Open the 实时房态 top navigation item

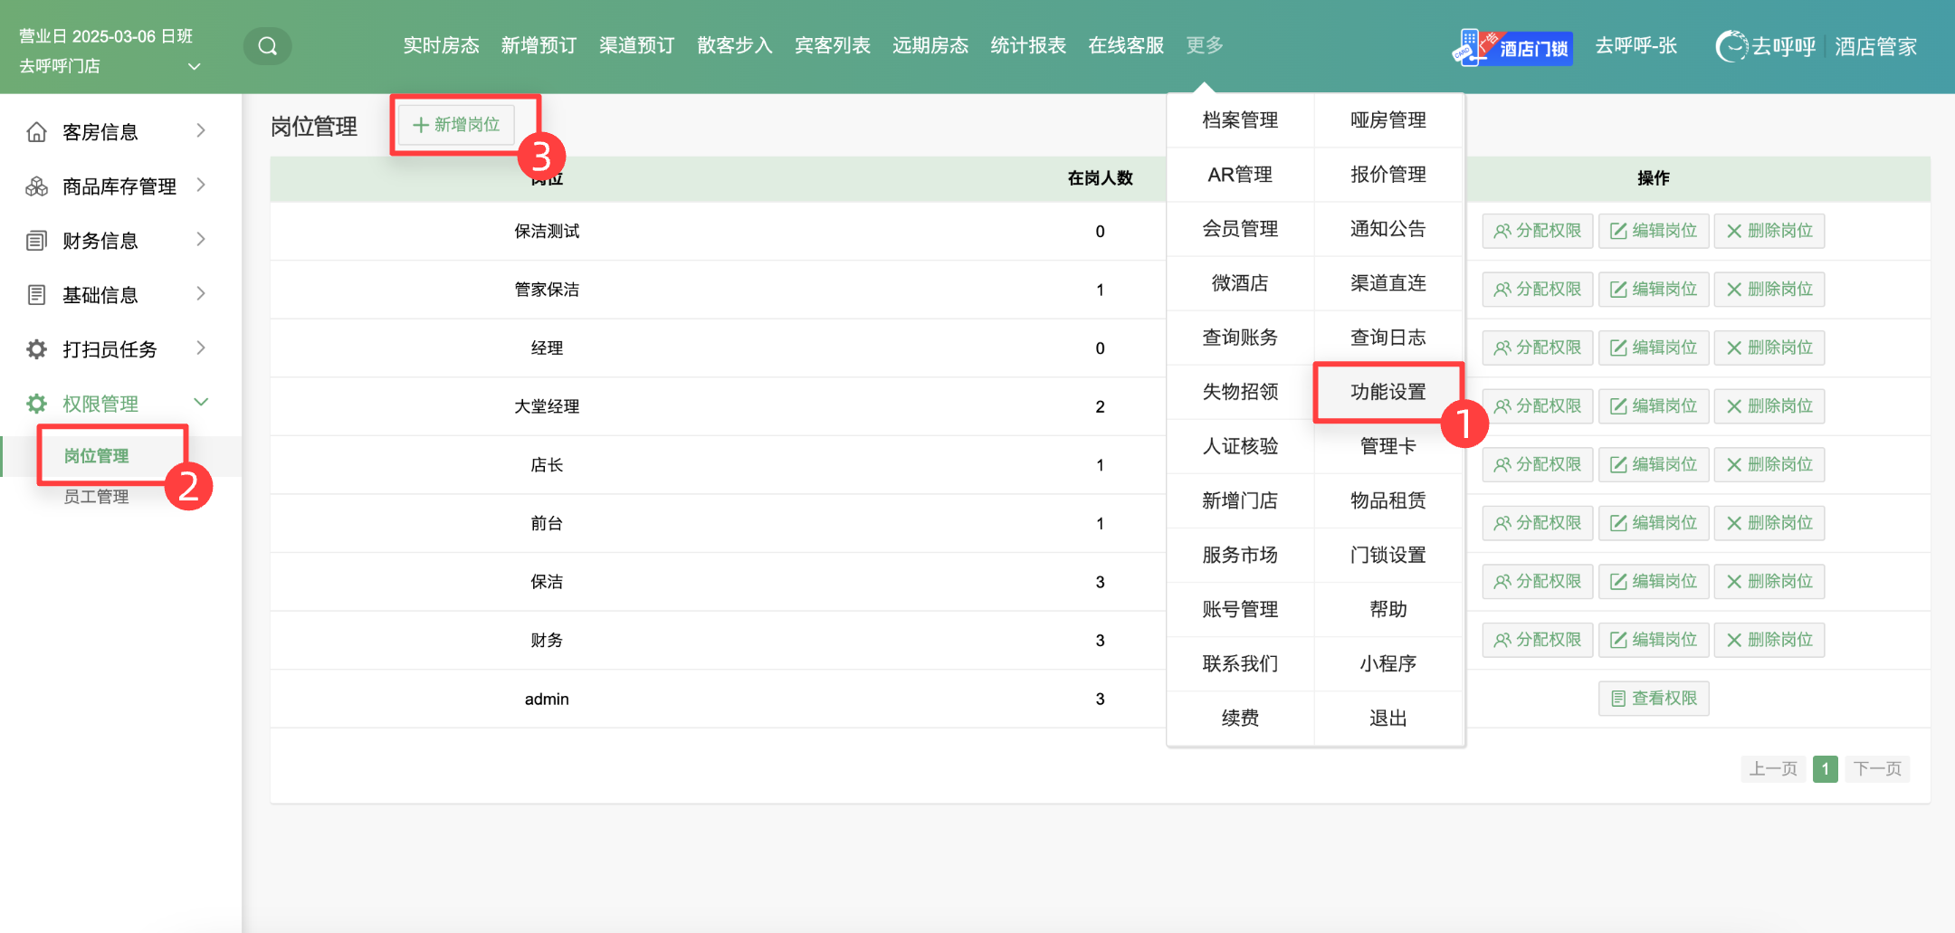tap(441, 45)
